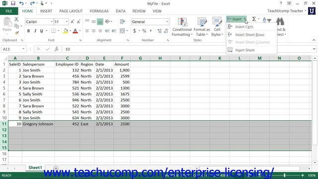Screen dimensions: 318x179
Task: Open Format as Table gallery
Action: pyautogui.click(x=202, y=27)
